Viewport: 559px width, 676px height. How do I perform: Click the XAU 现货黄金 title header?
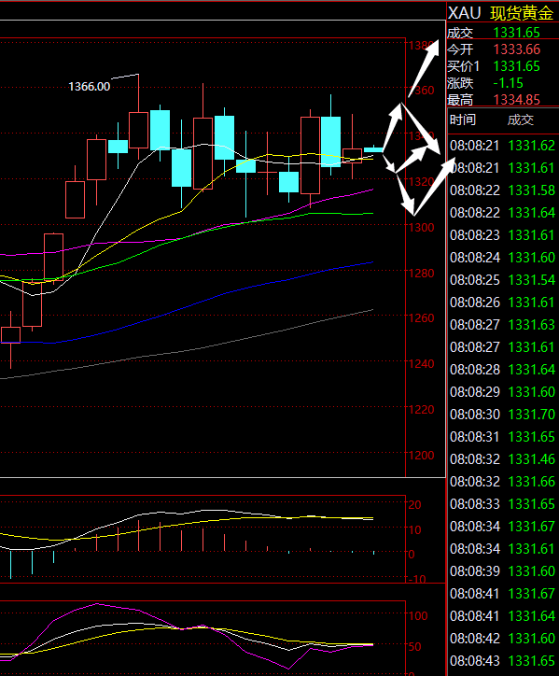pos(501,13)
